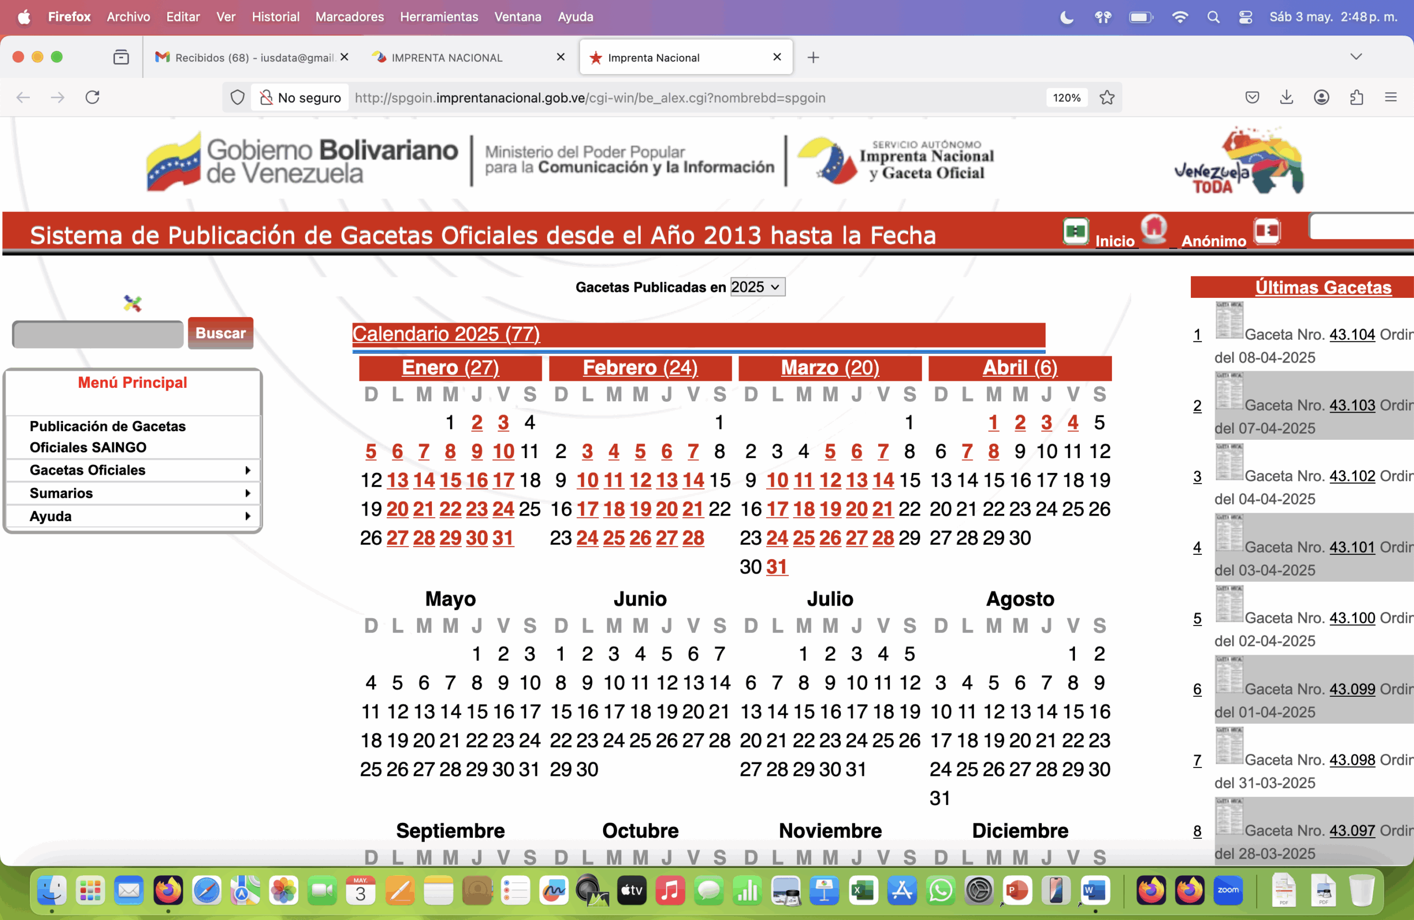The image size is (1414, 920).
Task: Open Firefox View tab overview icon
Action: pyautogui.click(x=120, y=57)
